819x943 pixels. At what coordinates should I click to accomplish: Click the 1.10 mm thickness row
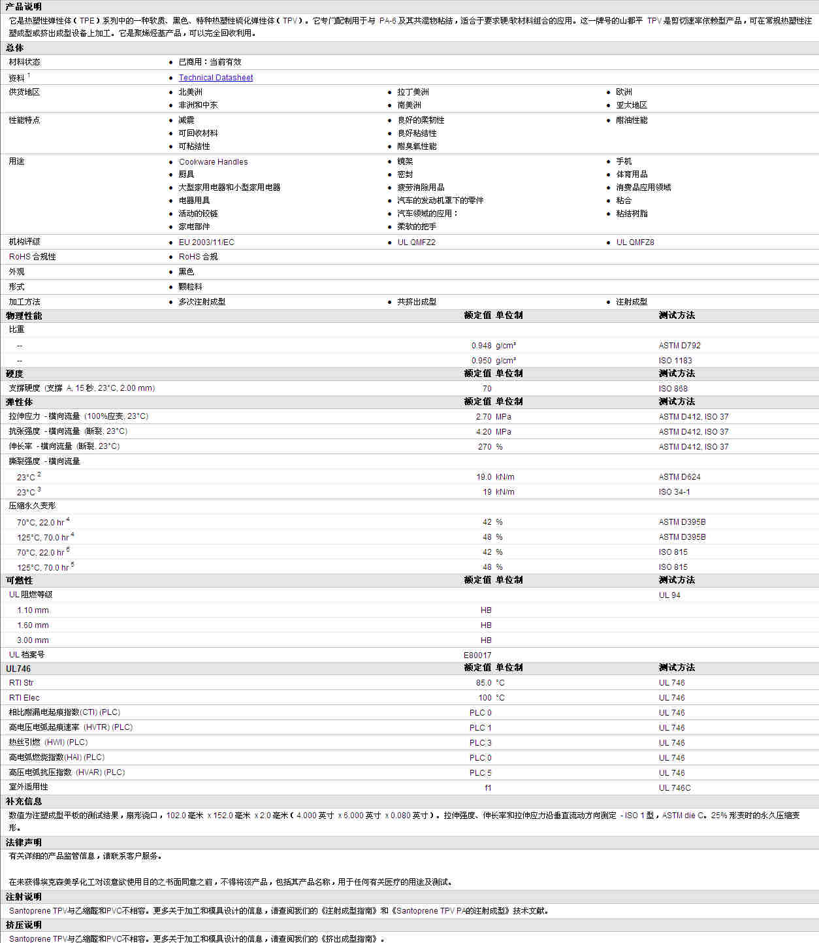click(x=33, y=610)
